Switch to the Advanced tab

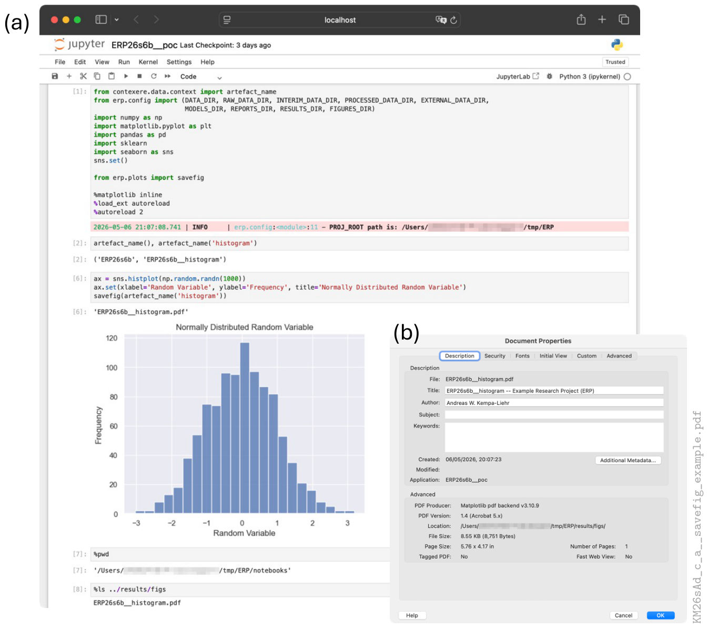619,356
